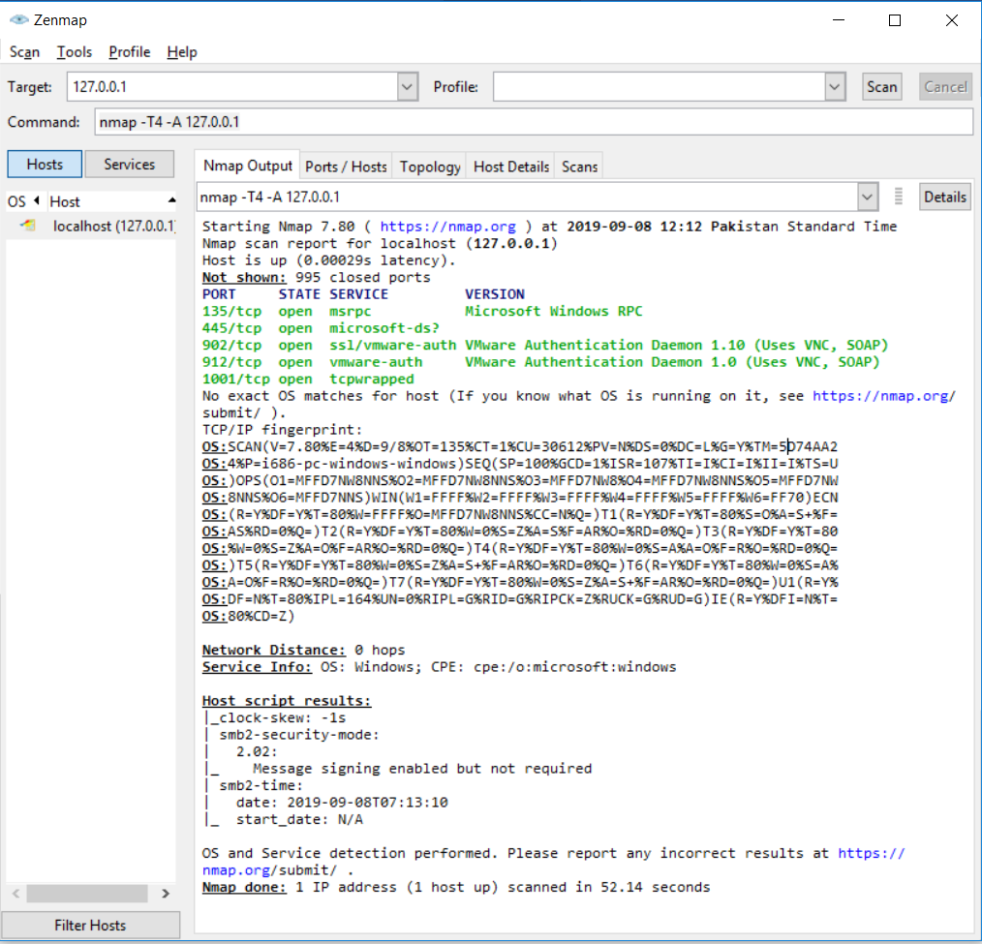Open the Tools menu

[x=75, y=52]
